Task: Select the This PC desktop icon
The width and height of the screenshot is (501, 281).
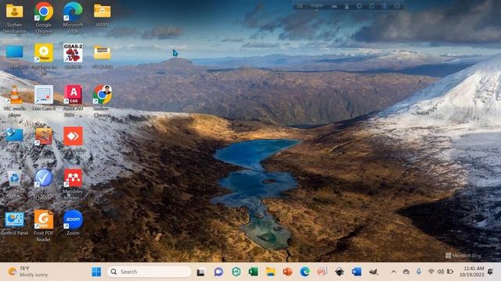Action: 14,56
